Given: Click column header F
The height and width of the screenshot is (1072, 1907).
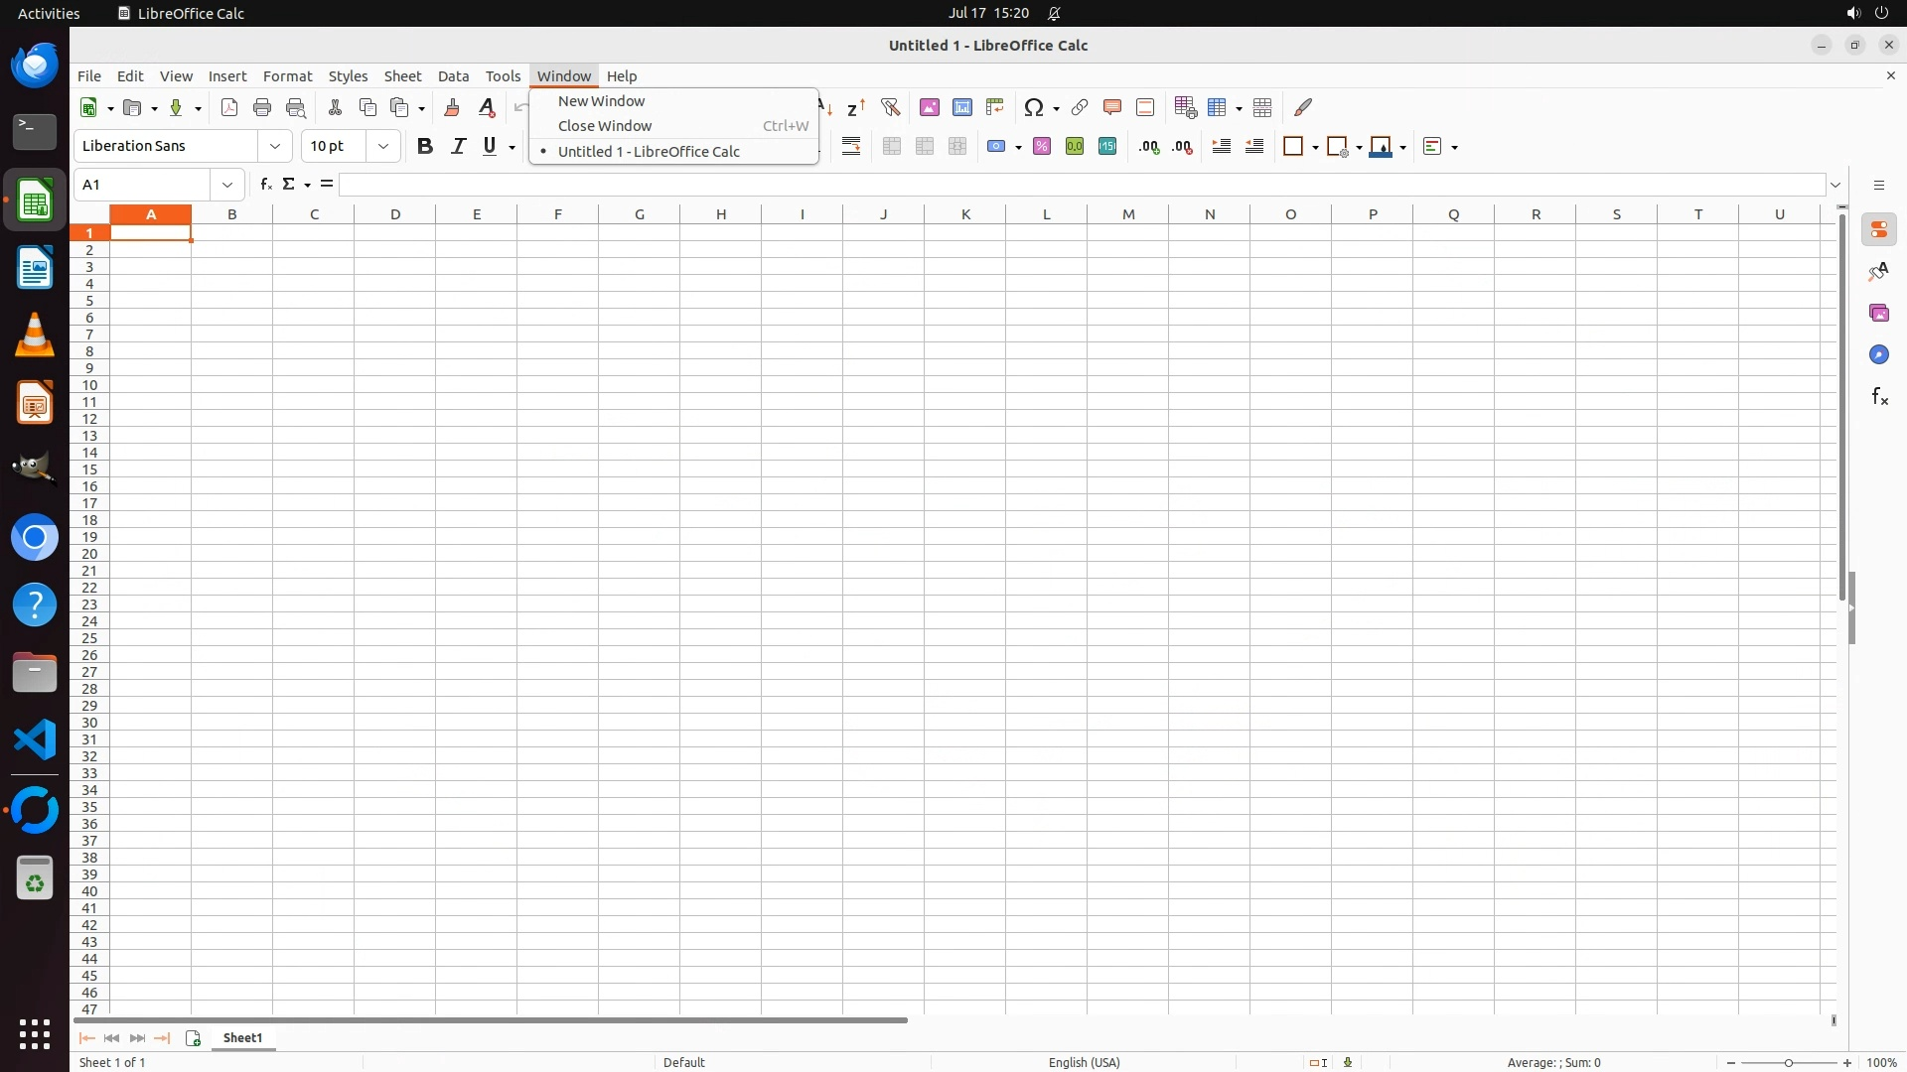Looking at the screenshot, I should point(558,214).
